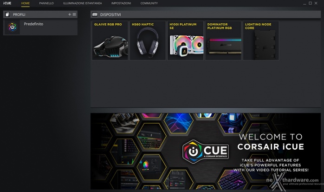Viewport: 324px width, 192px height.
Task: Go to the COMMUNITY tab
Action: coord(149,3)
